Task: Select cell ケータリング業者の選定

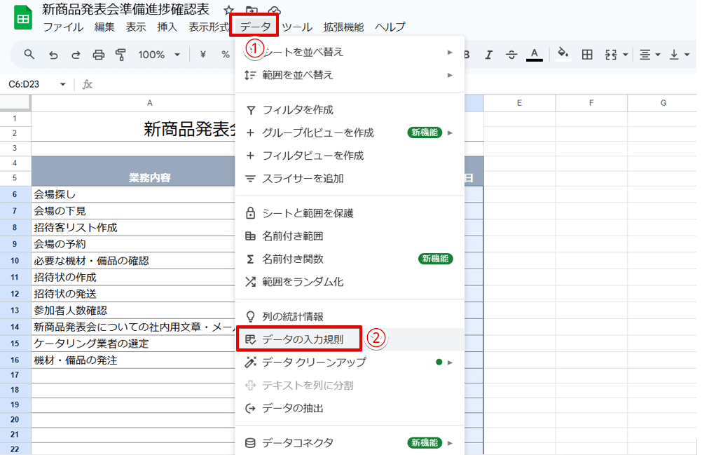Action: (x=133, y=344)
